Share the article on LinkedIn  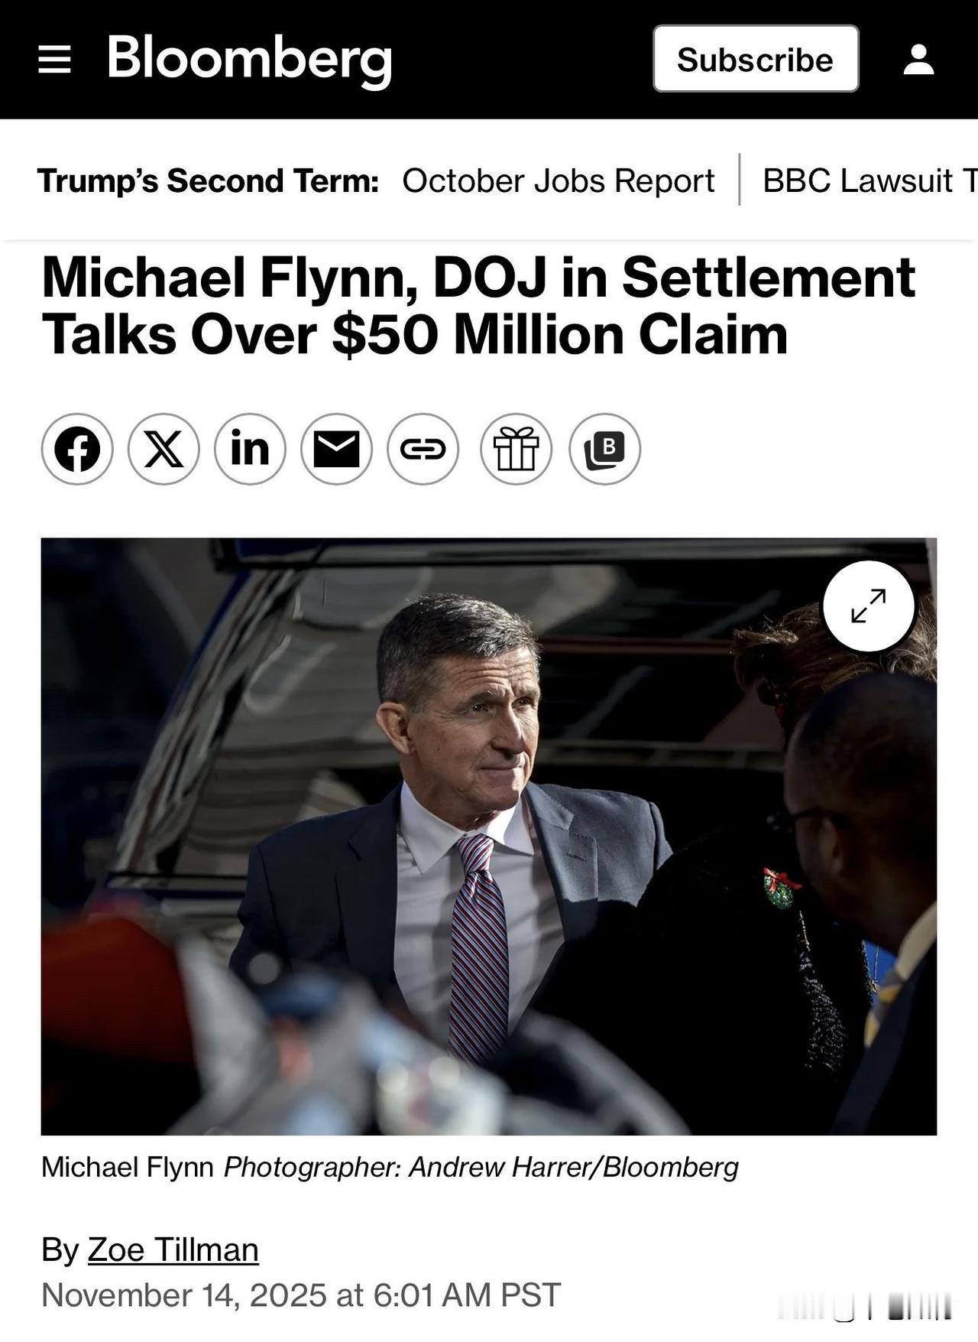(250, 449)
